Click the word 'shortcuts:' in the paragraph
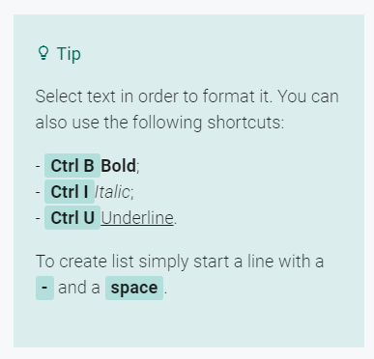 click(245, 123)
